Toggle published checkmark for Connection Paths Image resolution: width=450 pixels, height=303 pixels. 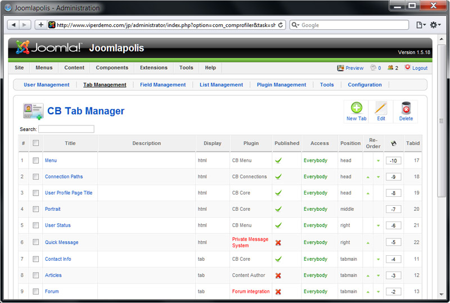click(278, 177)
